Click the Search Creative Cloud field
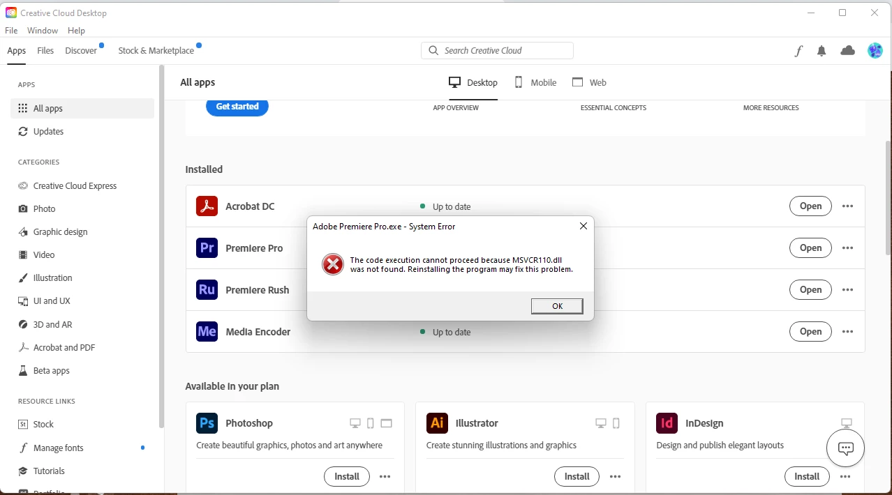This screenshot has height=495, width=892. tap(497, 51)
